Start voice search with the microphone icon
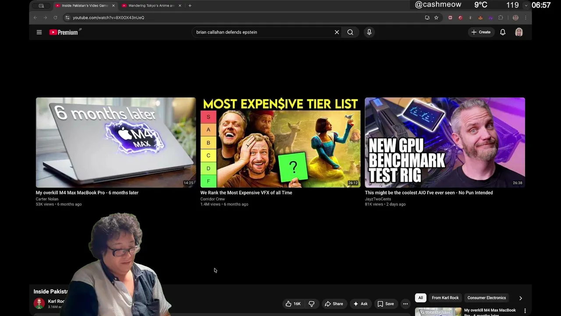This screenshot has width=561, height=316. [x=369, y=32]
